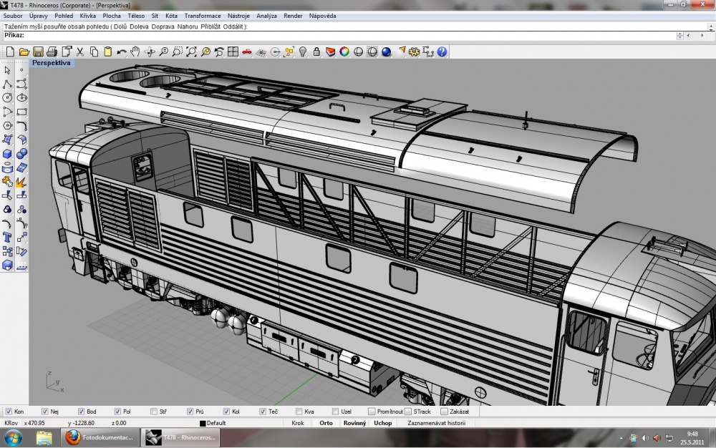Select the Polyline tool in left toolbar
Image resolution: width=716 pixels, height=448 pixels.
pyautogui.click(x=7, y=84)
